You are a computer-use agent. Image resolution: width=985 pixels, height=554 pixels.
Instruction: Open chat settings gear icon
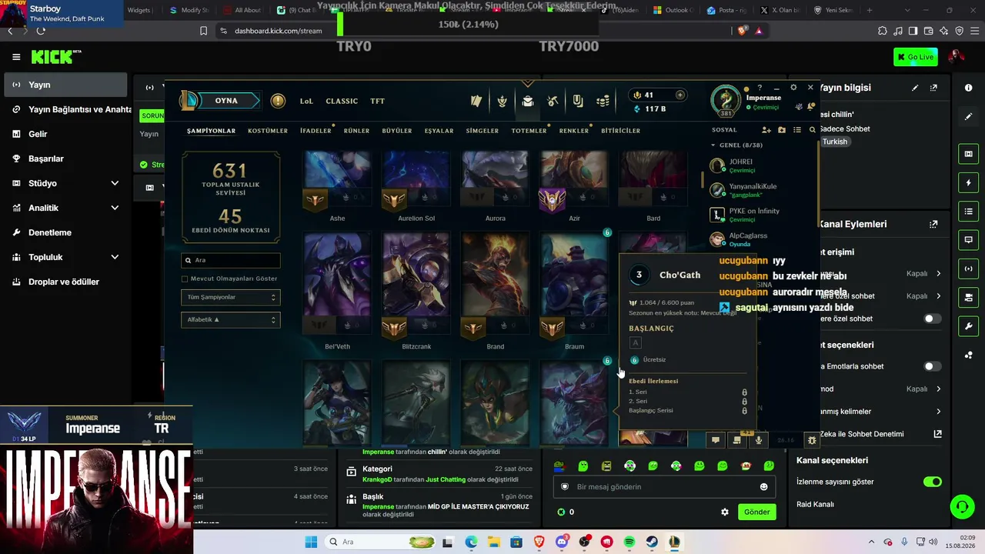coord(724,512)
